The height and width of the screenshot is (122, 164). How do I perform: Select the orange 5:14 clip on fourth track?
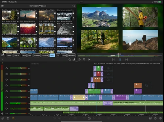138,85
